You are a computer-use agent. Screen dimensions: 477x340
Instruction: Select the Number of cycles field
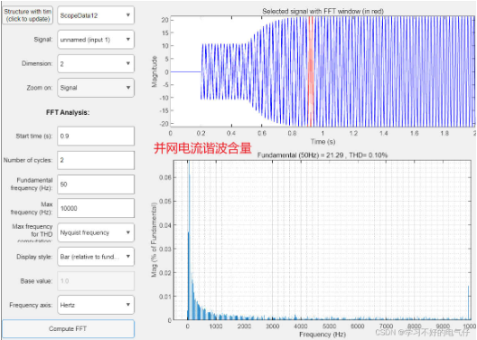[x=96, y=160]
